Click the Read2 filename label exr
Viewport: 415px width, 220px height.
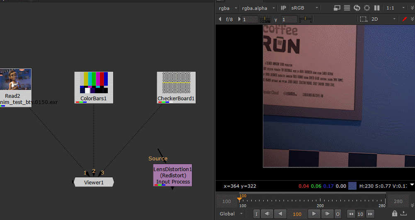coord(29,102)
